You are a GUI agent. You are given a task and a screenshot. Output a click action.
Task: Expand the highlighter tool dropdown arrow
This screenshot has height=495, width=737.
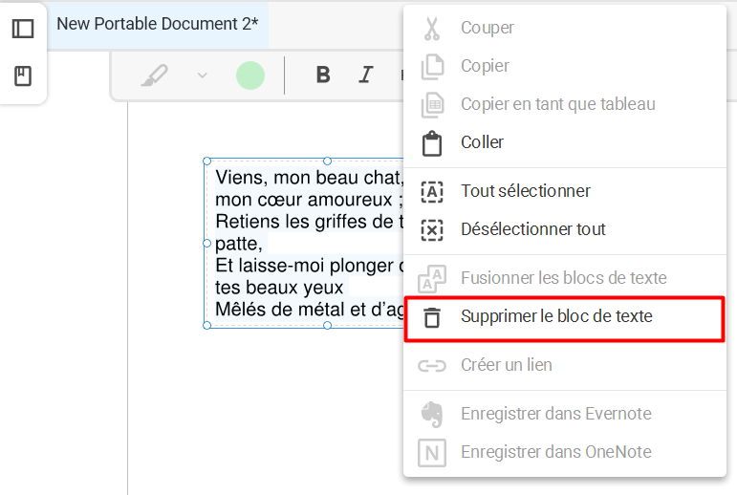tap(202, 75)
